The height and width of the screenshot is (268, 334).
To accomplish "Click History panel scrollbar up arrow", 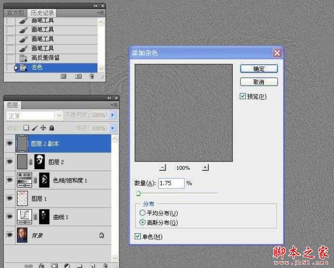I will (101, 22).
